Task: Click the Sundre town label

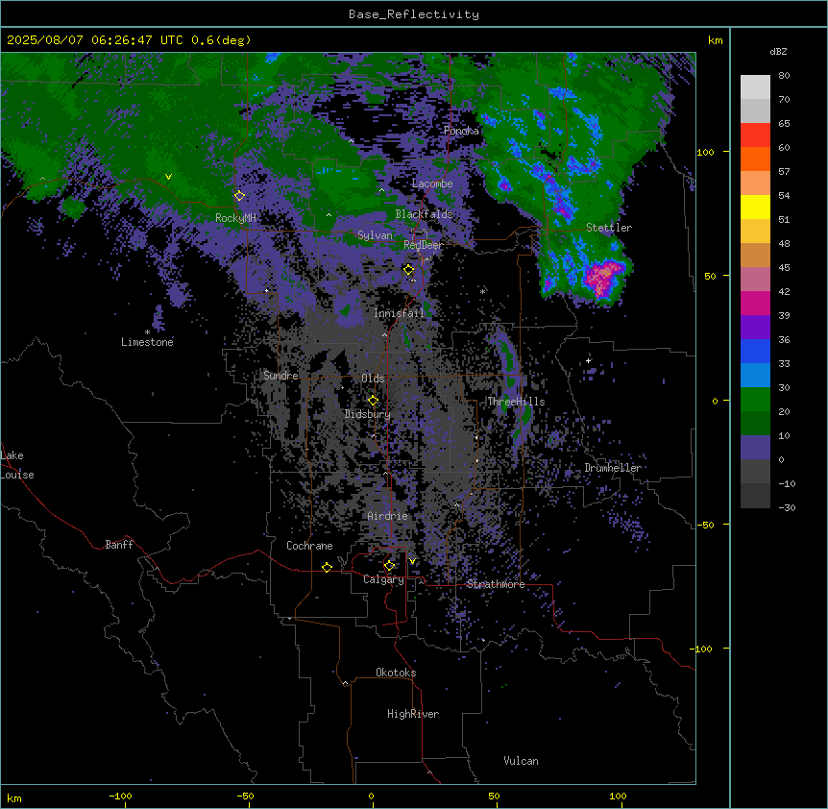Action: pyautogui.click(x=280, y=376)
